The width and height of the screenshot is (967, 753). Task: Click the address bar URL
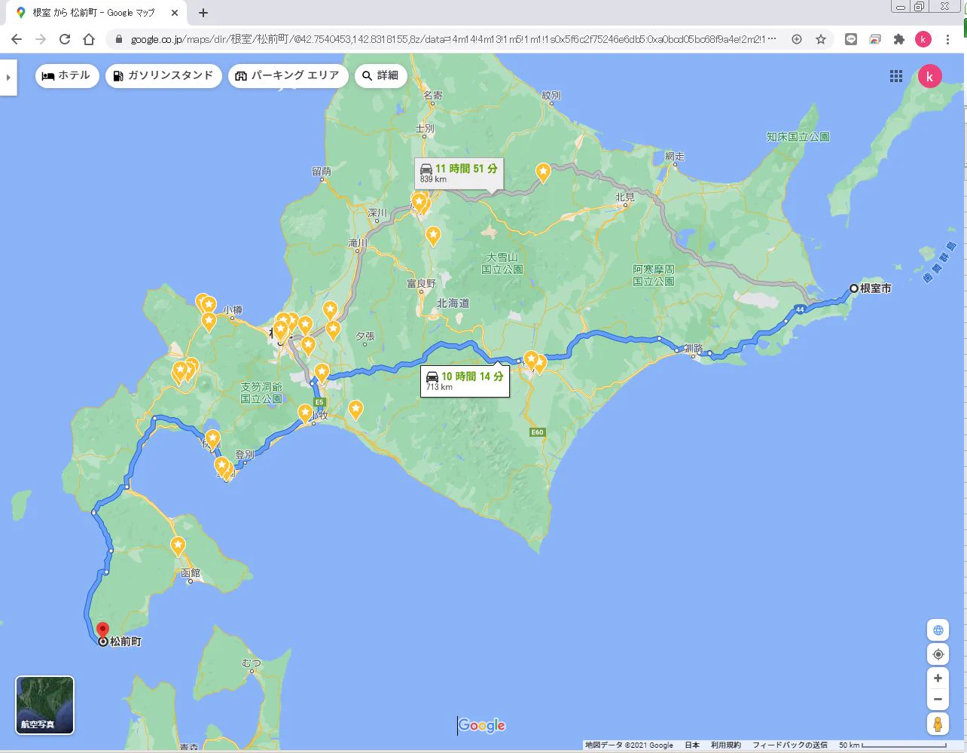tap(453, 39)
